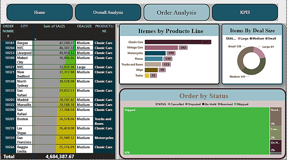Click the Medium 141 donut label
Viewport: 289px width, 160px height.
(x=237, y=76)
